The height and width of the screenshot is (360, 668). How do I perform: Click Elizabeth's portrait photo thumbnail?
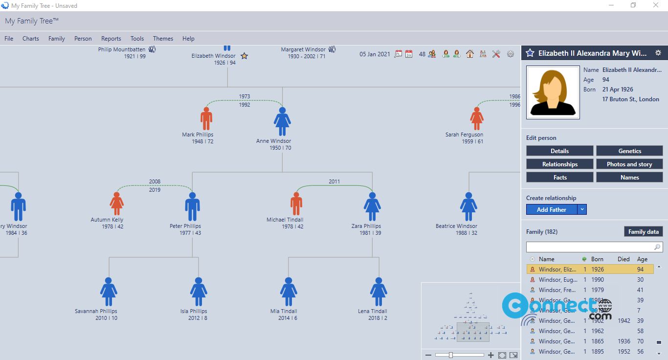click(553, 92)
